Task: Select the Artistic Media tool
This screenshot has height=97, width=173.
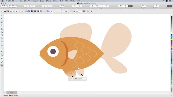Action: click(2, 32)
